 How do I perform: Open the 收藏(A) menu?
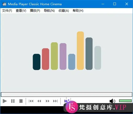click(x=64, y=11)
